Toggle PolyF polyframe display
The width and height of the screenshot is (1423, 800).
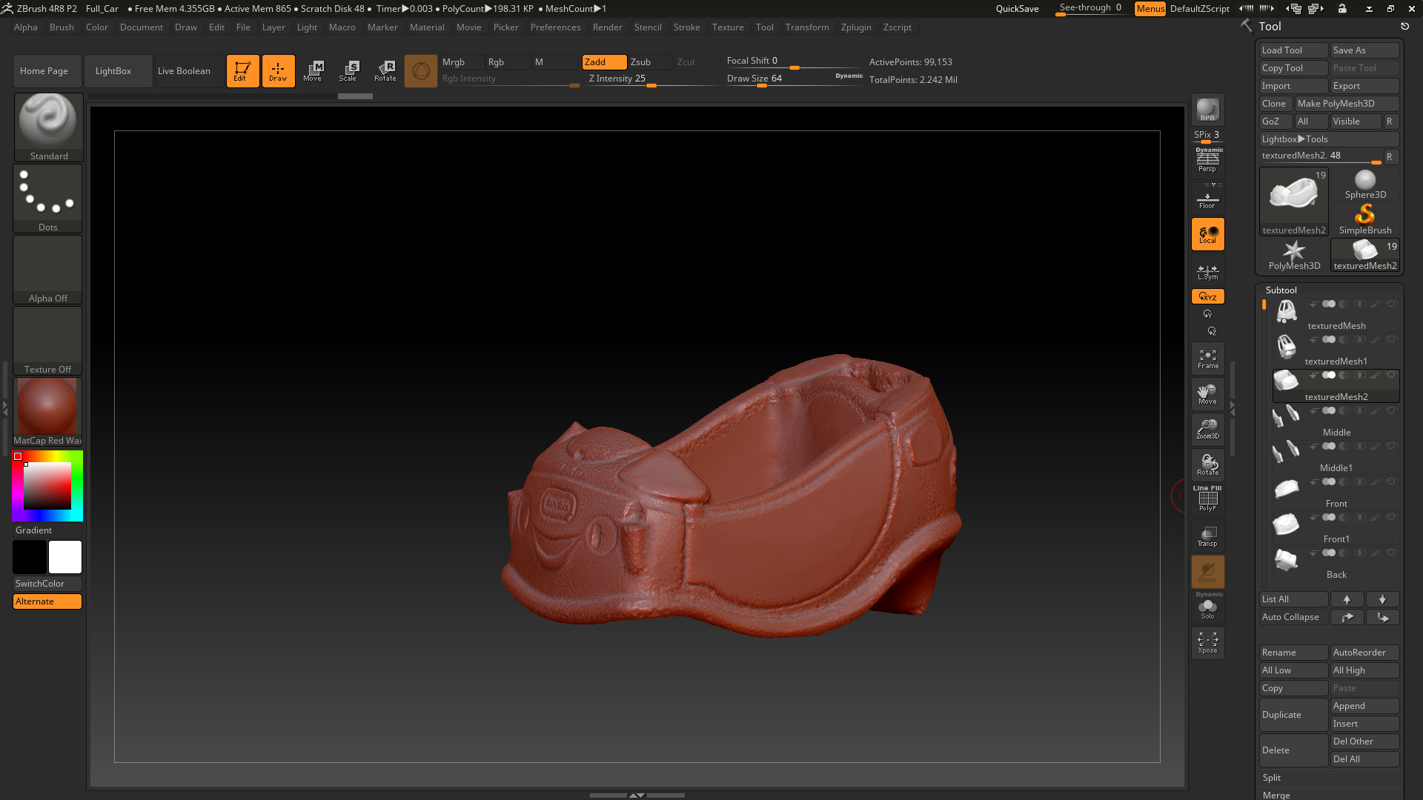[1207, 499]
